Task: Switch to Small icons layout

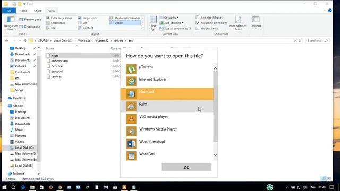Action: pyautogui.click(x=56, y=23)
